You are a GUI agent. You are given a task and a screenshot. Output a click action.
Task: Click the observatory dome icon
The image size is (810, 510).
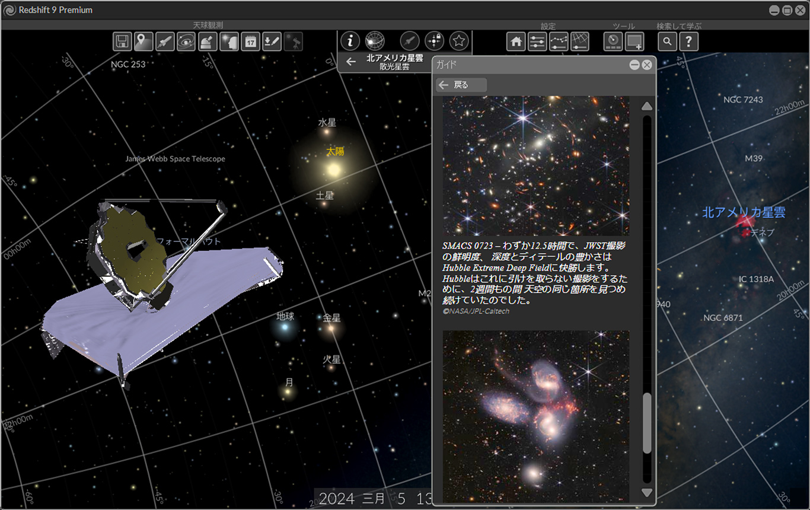(208, 42)
